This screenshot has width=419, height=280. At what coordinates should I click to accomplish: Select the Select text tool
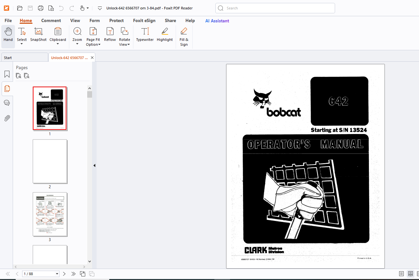[22, 34]
